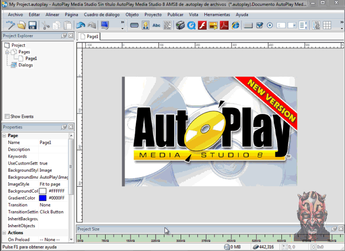This screenshot has width=345, height=251.
Task: Click the Cut scissors icon in toolbar
Action: (45, 25)
